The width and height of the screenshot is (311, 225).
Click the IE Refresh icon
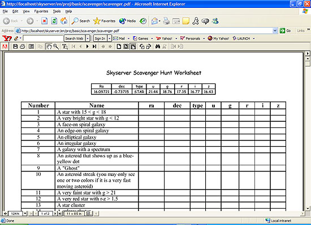click(x=54, y=21)
